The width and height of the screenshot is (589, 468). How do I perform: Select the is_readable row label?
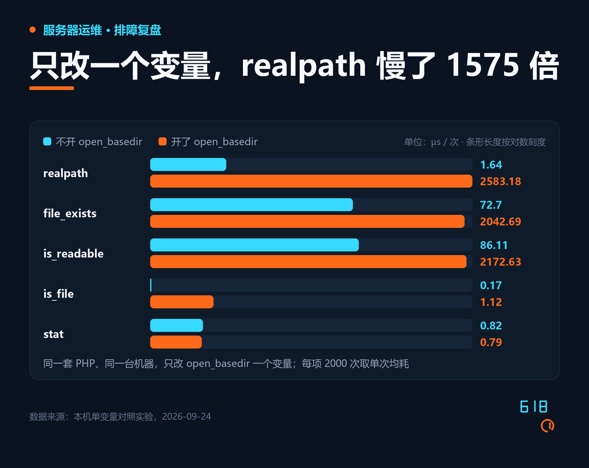click(73, 254)
